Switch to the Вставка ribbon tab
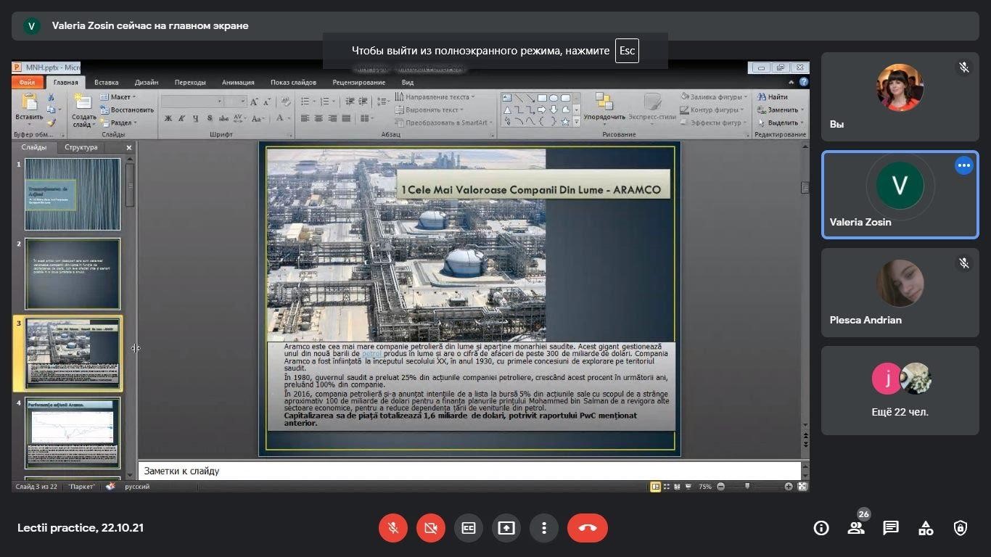Viewport: 991px width, 557px height. pyautogui.click(x=107, y=83)
